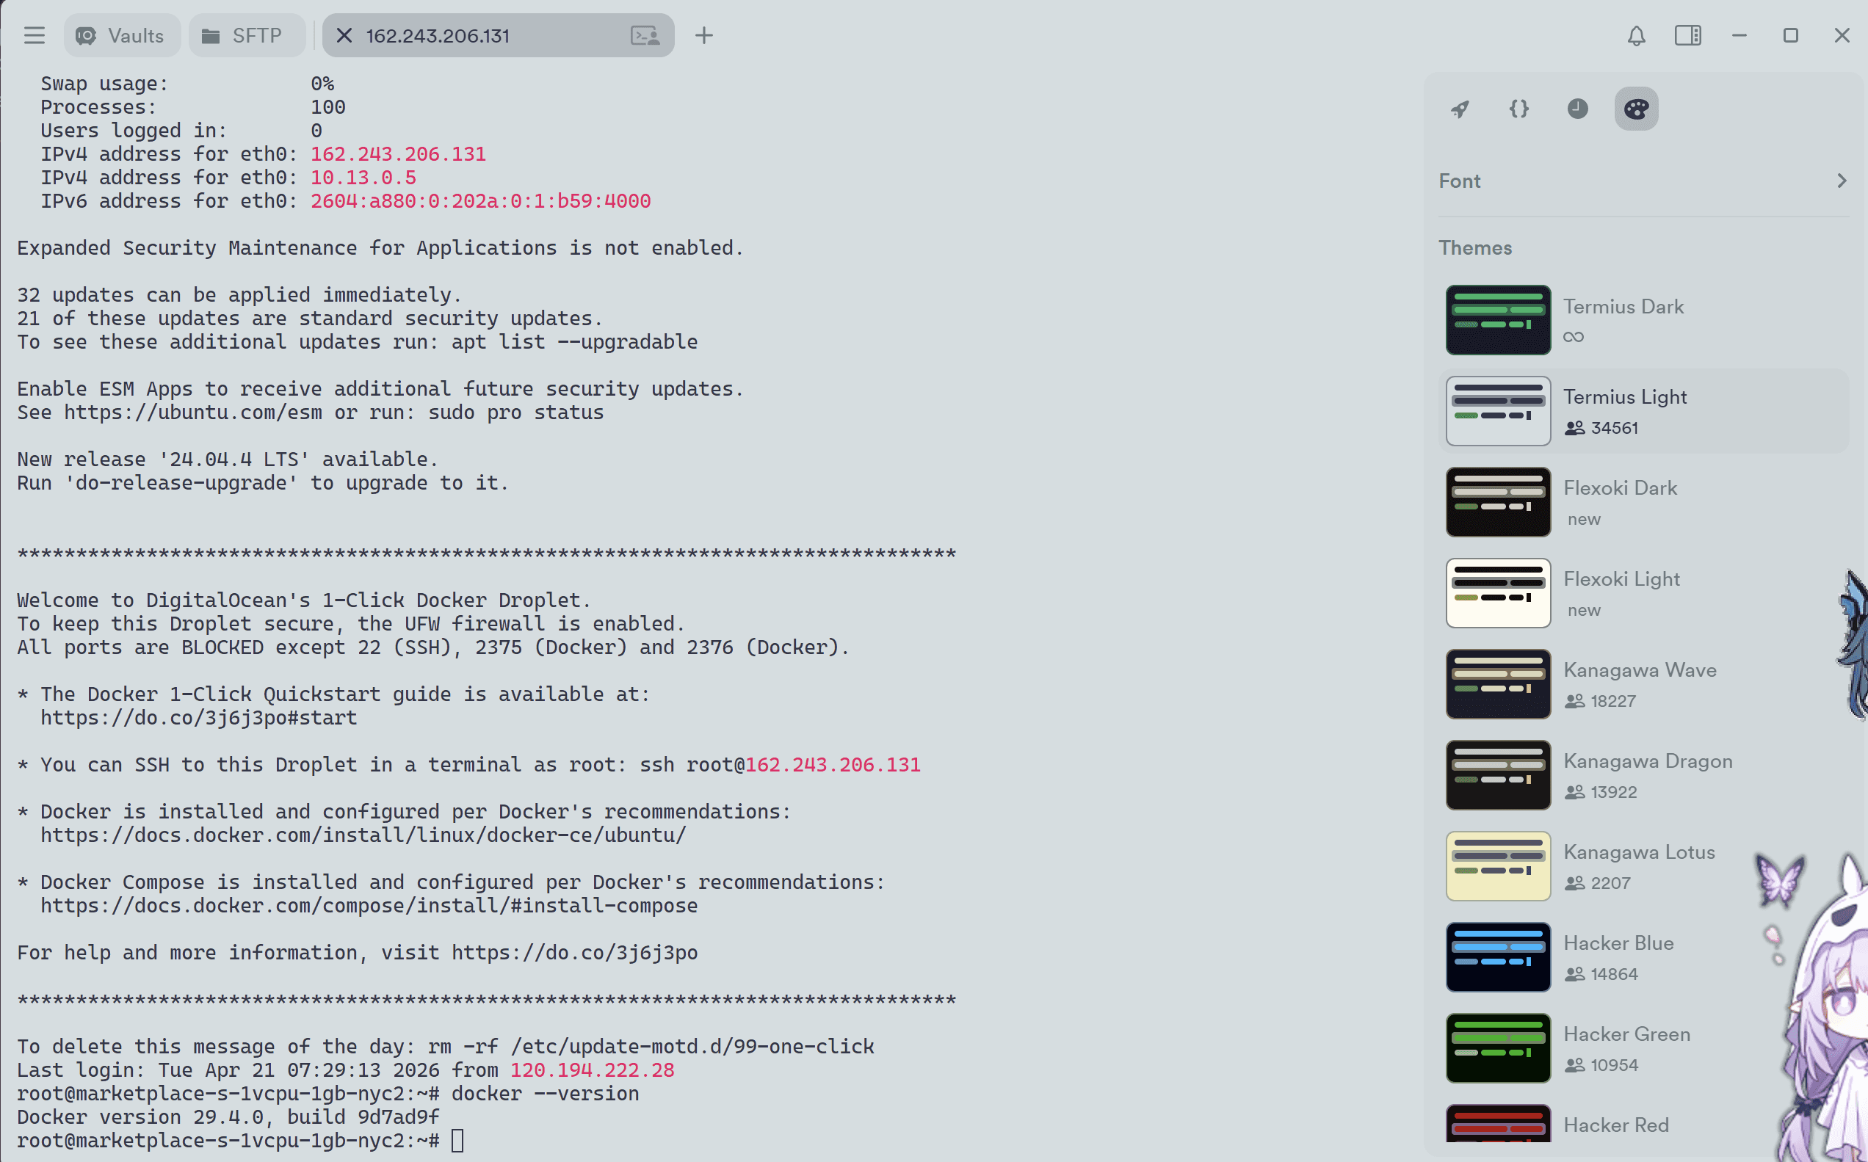Click the IPv6 address 2604:a880:0:202a:0:1:b59:4000
The image size is (1868, 1162).
coord(480,200)
